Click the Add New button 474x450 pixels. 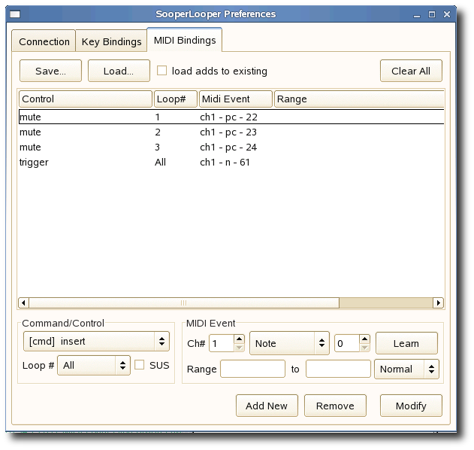267,406
